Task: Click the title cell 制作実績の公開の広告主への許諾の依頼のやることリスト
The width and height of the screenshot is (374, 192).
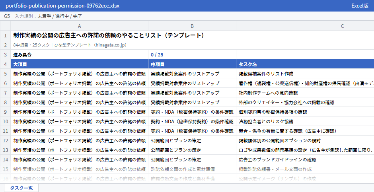Action: tap(109, 35)
